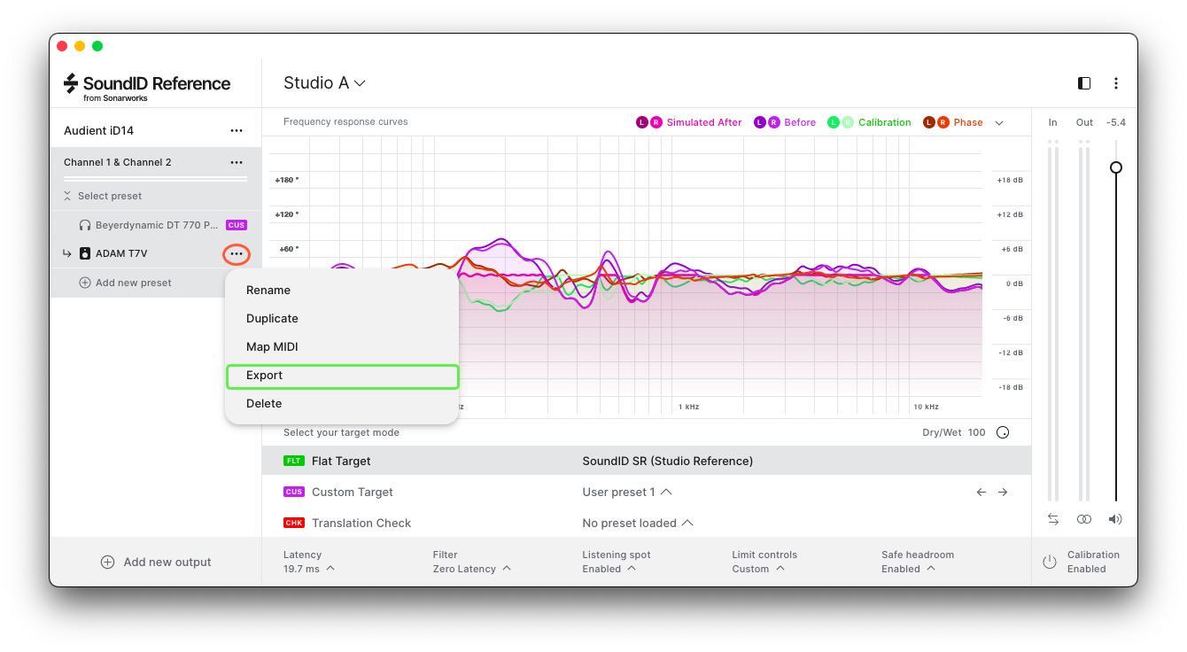Toggle Calibration right channel curve
Screen dimensions: 1187x652
coord(848,123)
